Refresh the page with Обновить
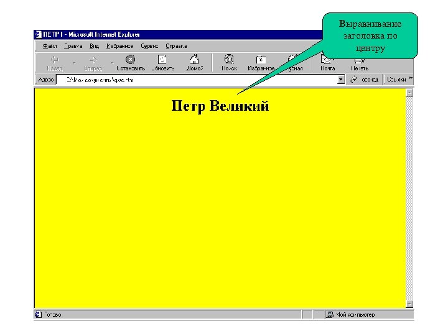Viewport: 448px width, 336px height. point(162,63)
